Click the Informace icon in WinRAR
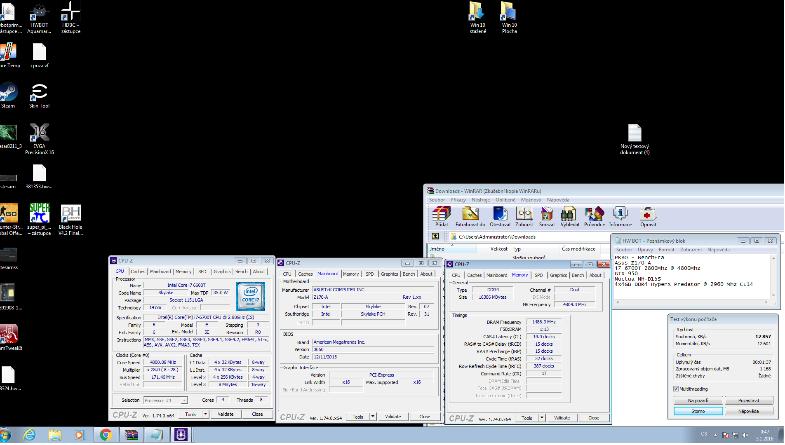The width and height of the screenshot is (785, 445). tap(620, 217)
